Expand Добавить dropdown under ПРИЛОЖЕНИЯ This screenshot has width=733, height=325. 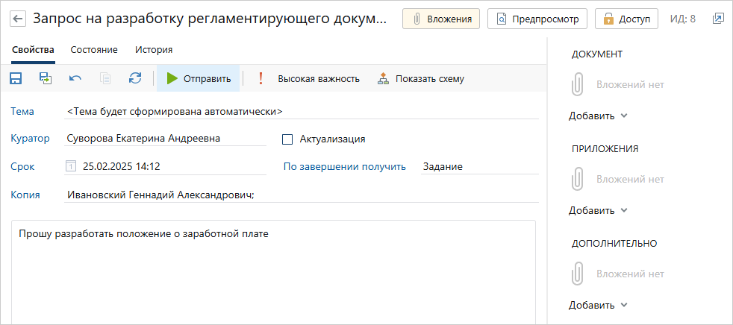597,211
